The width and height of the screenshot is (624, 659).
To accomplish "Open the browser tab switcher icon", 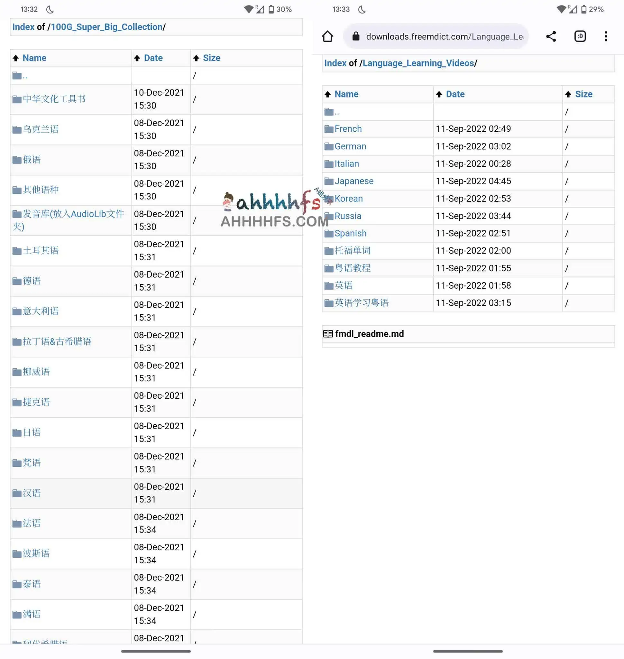I will (x=580, y=36).
